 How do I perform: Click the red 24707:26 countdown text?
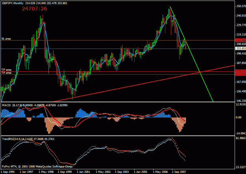coord(34,9)
